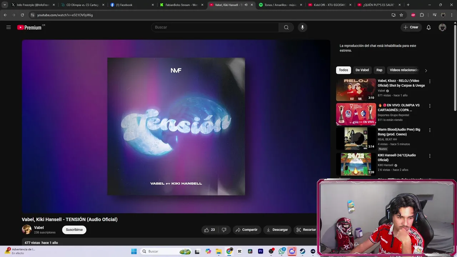457x257 pixels.
Task: Open KIKI Hansell-24/12 video thumbnail
Action: coord(356,164)
